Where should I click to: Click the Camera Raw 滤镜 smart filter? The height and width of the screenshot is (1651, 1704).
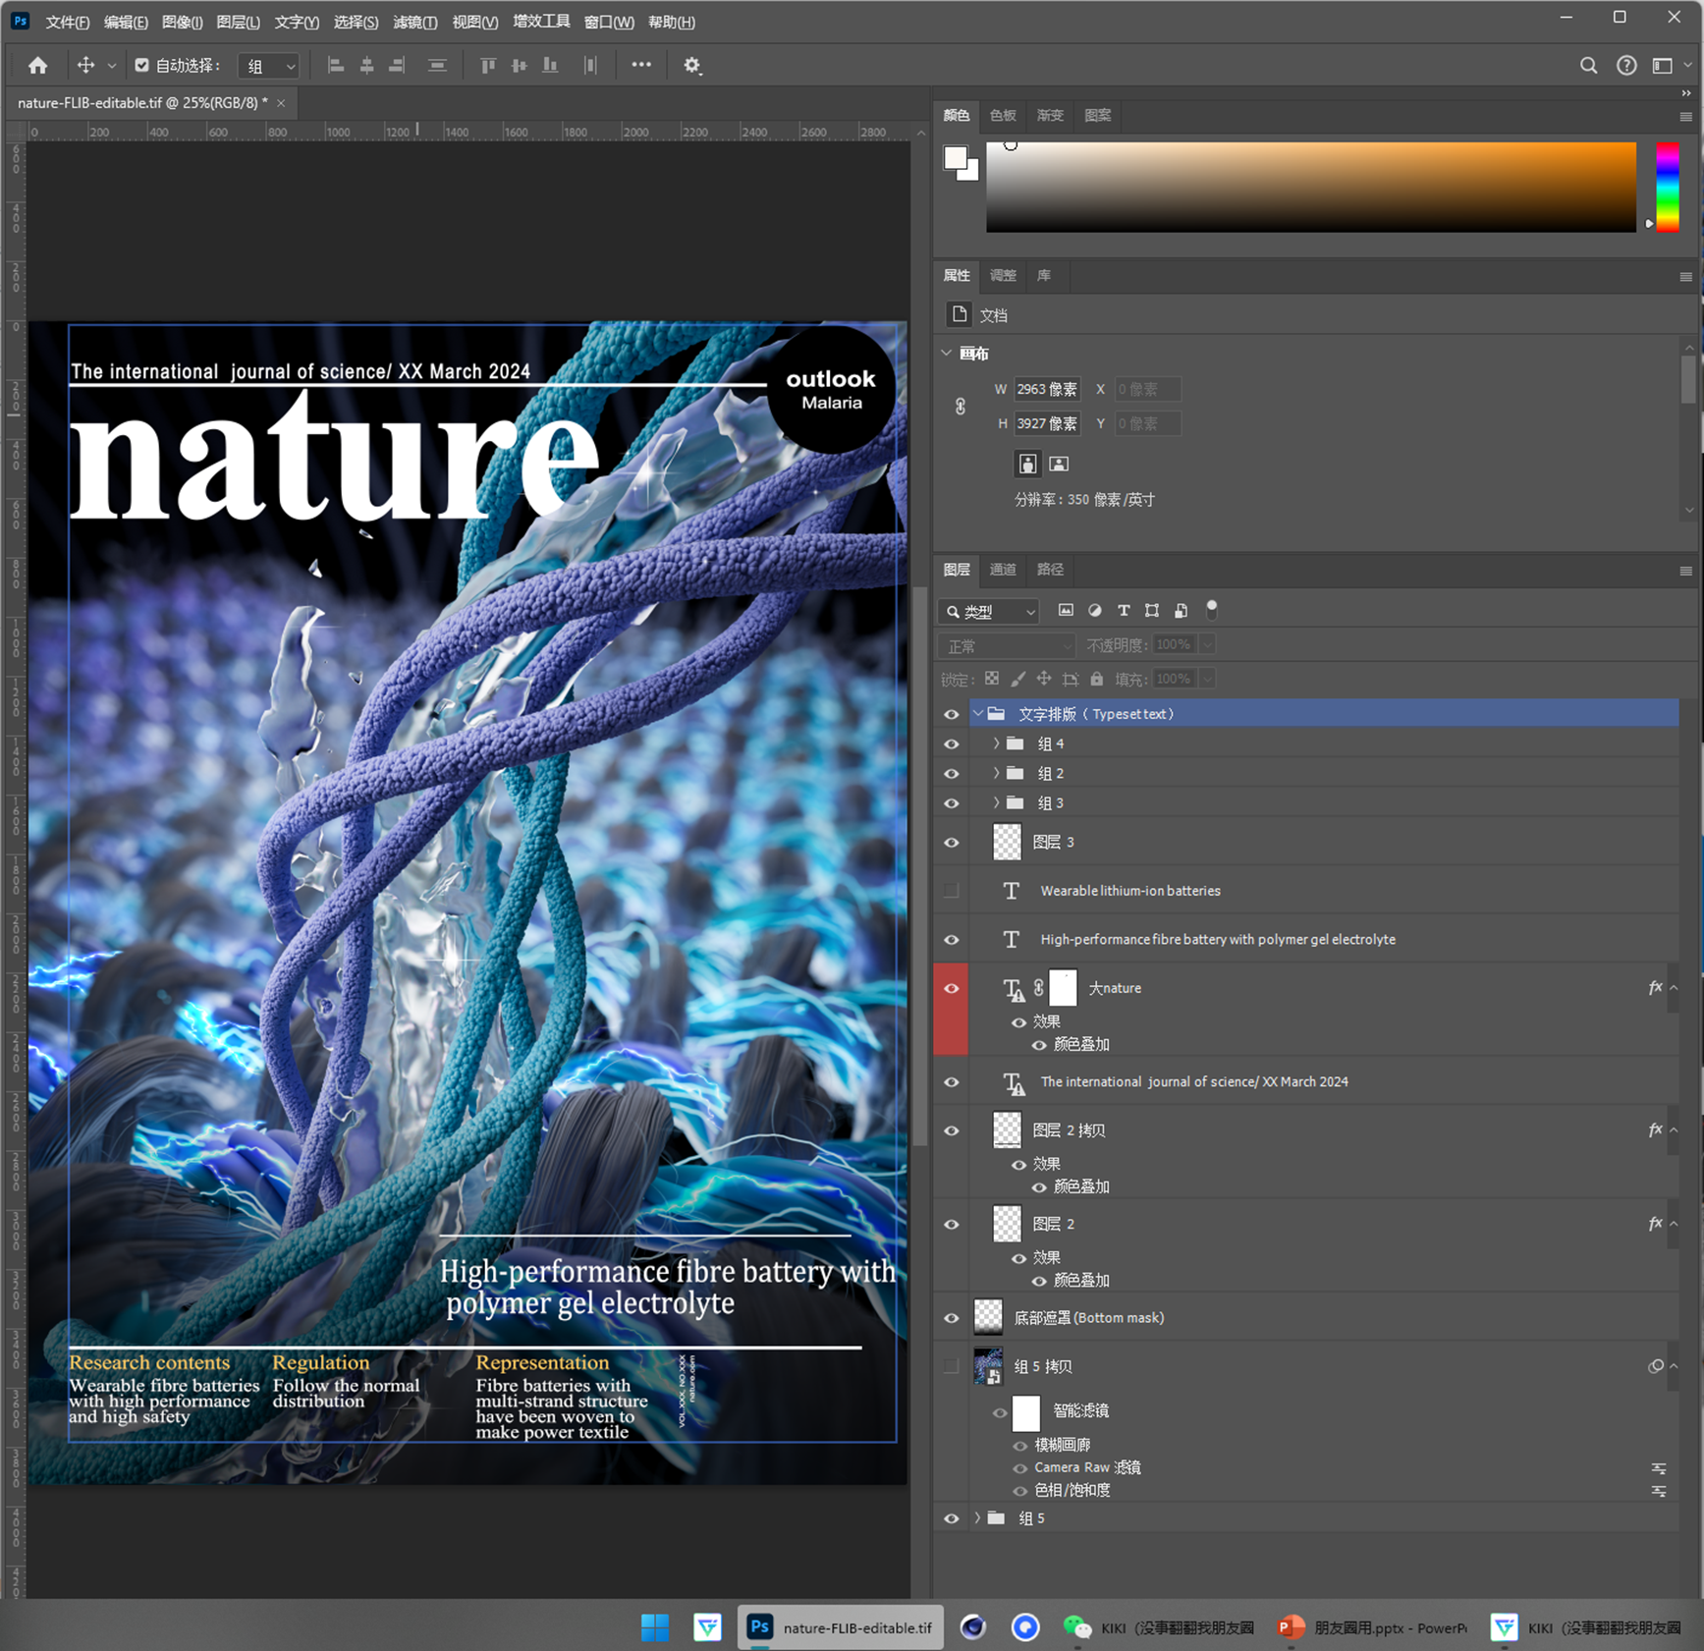tap(1087, 1467)
